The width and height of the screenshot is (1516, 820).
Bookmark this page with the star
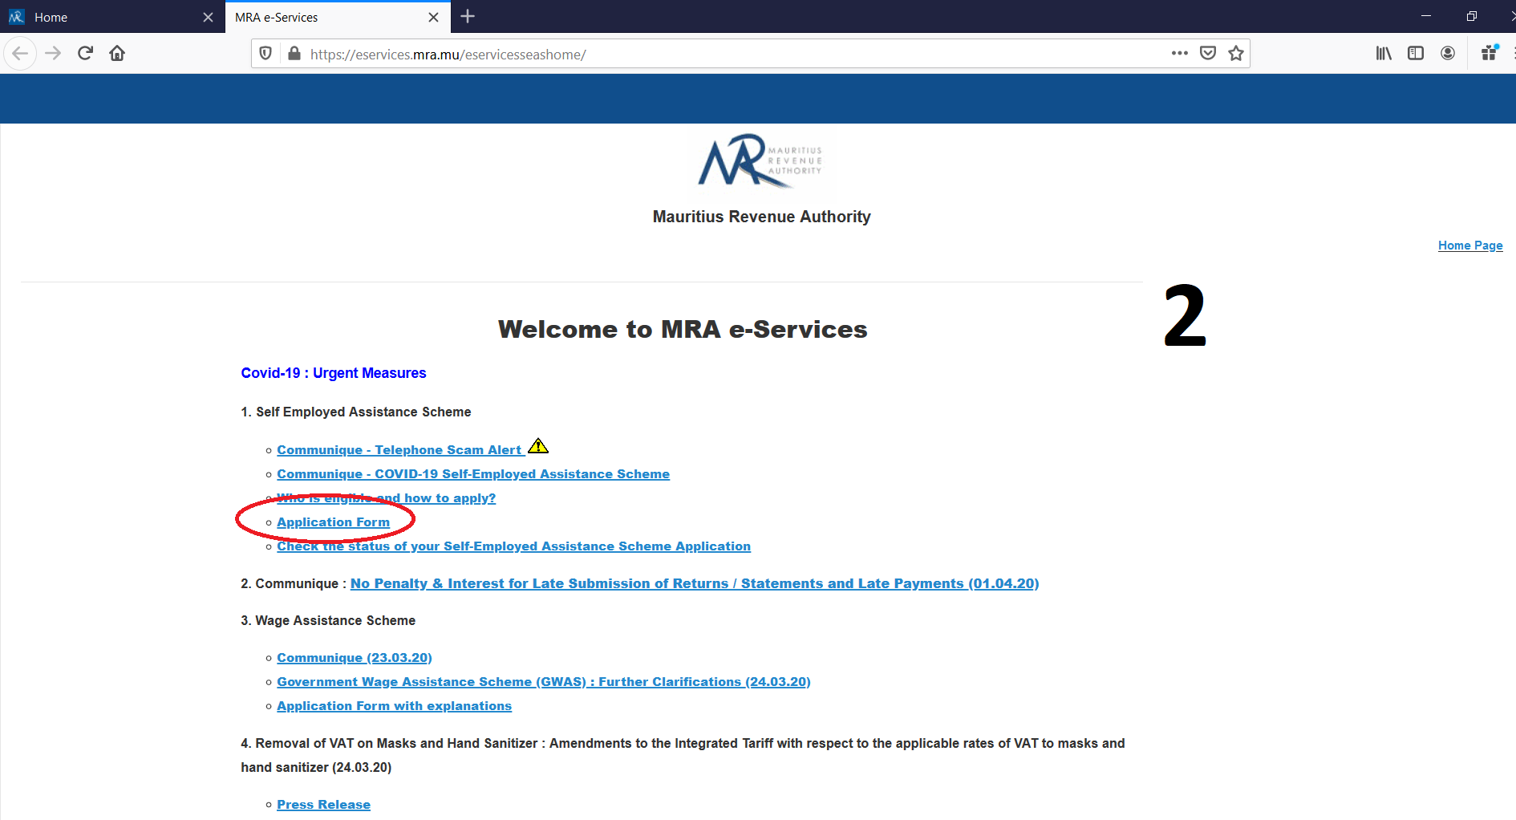(x=1236, y=54)
